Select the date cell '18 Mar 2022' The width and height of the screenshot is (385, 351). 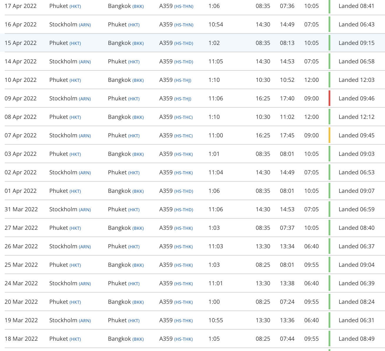point(21,339)
